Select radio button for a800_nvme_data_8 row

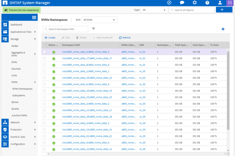(x=44, y=65)
